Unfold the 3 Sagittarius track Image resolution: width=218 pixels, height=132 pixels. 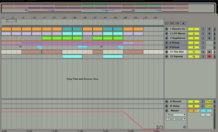(166, 38)
